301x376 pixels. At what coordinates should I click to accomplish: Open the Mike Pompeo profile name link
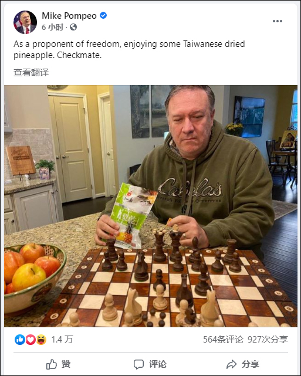click(69, 16)
